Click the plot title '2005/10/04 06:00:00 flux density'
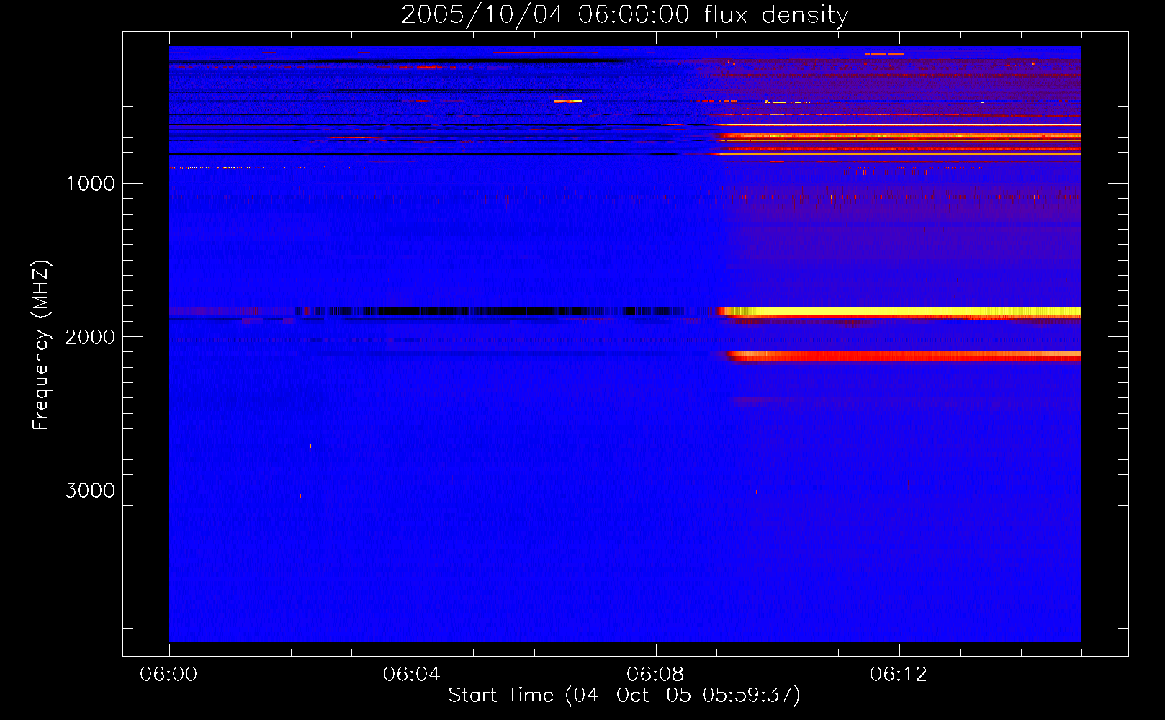 pyautogui.click(x=624, y=14)
